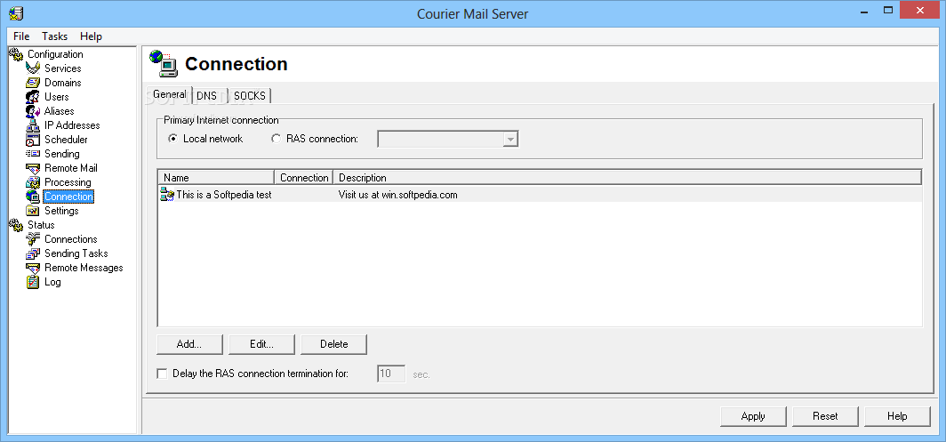946x442 pixels.
Task: Sort by the Description column header
Action: [628, 178]
